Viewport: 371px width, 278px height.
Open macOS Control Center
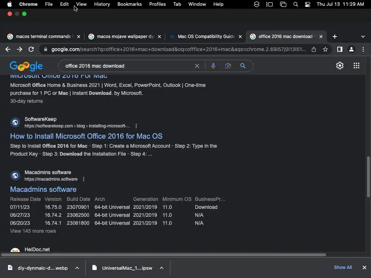click(307, 4)
